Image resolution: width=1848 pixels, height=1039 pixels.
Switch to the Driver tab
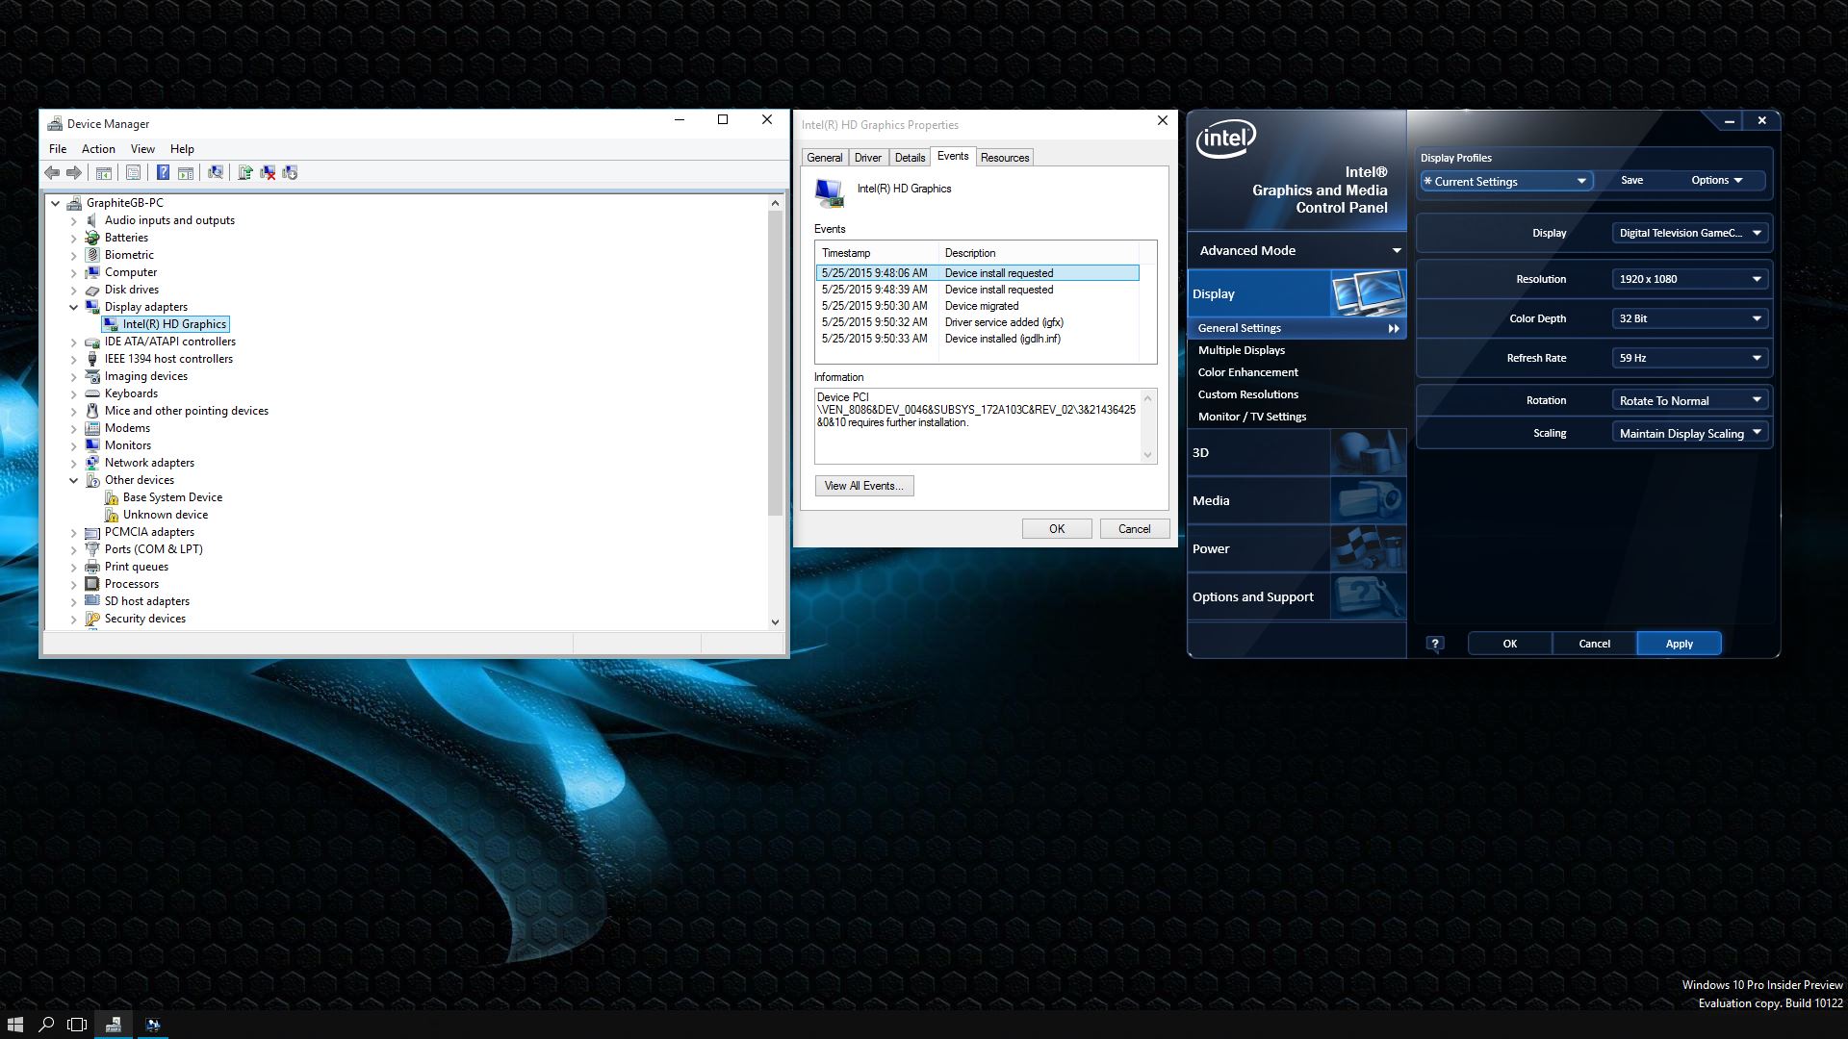[x=867, y=158]
